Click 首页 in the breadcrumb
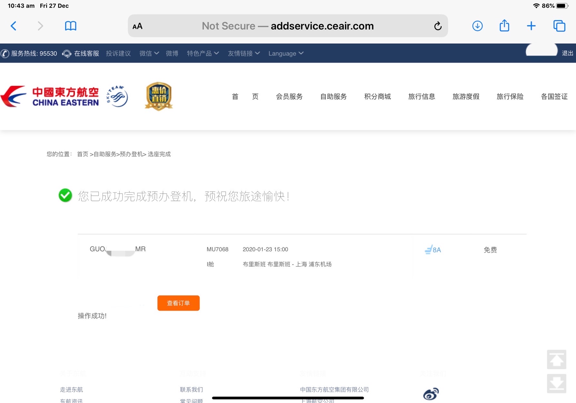This screenshot has height=403, width=576. pos(83,154)
